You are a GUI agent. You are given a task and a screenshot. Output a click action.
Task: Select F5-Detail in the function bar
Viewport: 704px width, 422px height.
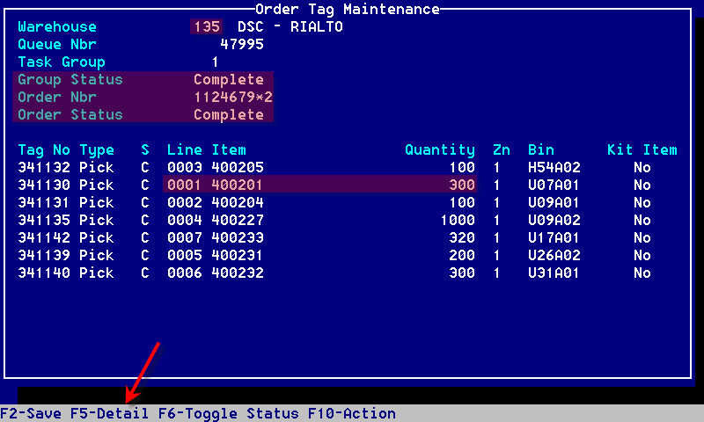point(109,413)
